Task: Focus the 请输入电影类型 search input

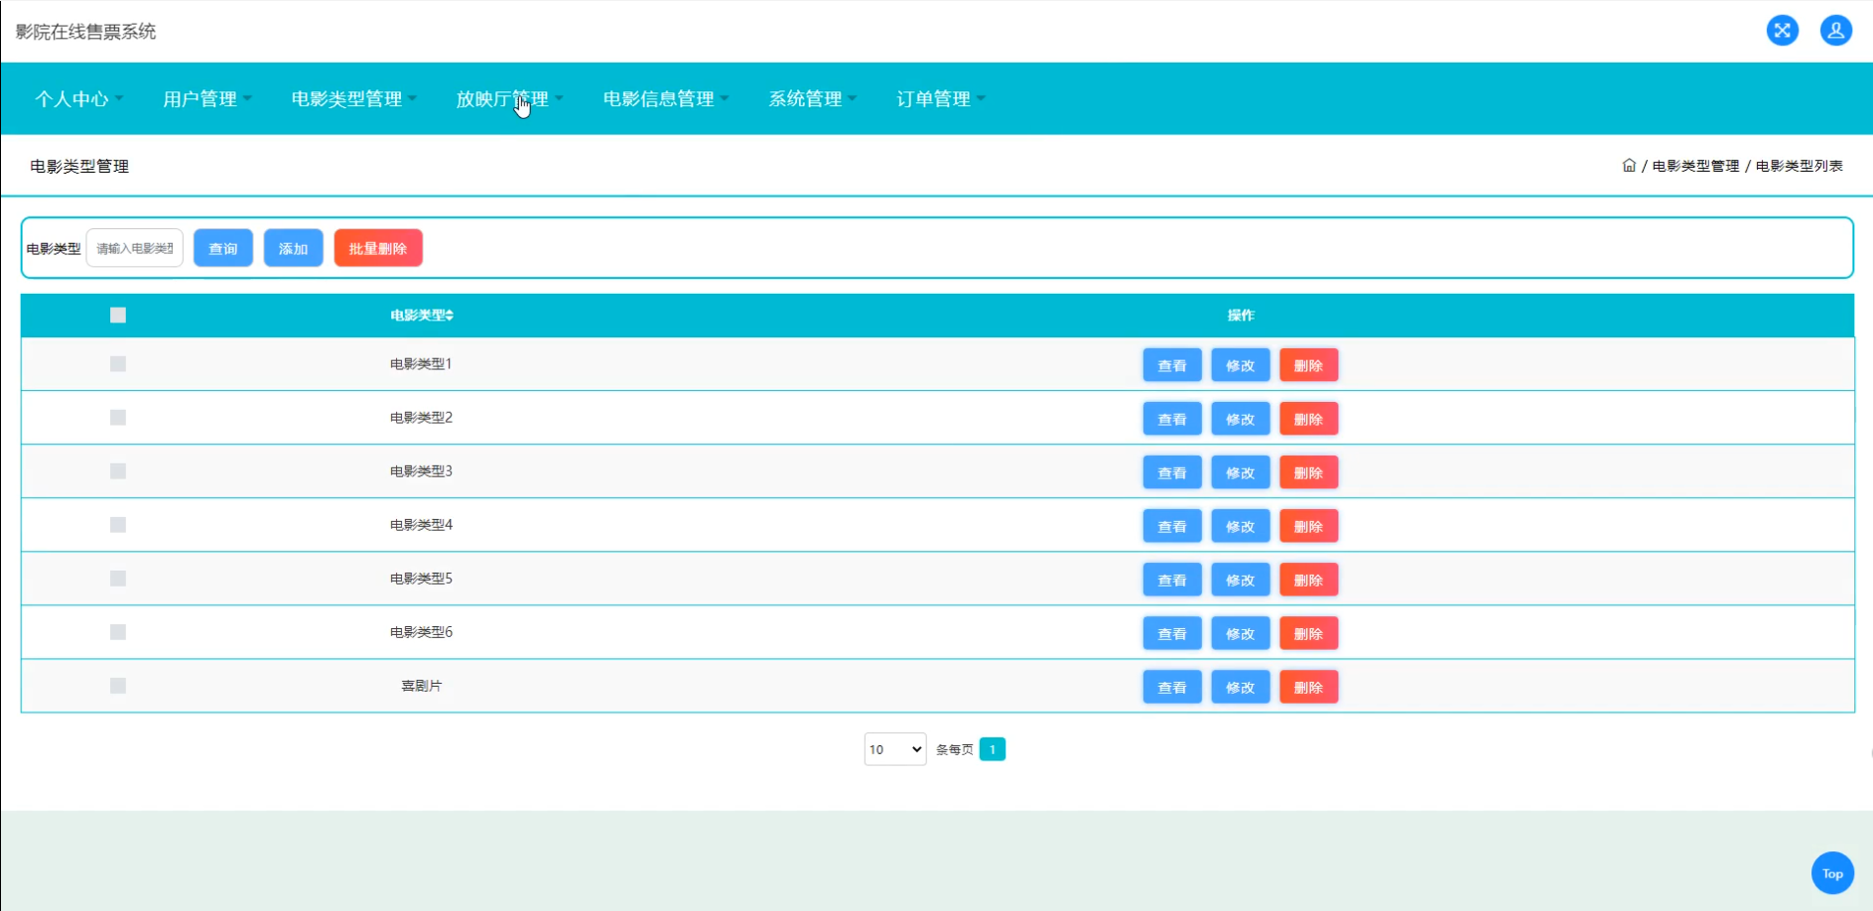Action: pyautogui.click(x=135, y=248)
